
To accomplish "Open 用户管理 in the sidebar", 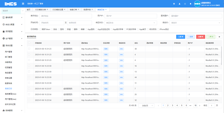I will tap(8, 52).
